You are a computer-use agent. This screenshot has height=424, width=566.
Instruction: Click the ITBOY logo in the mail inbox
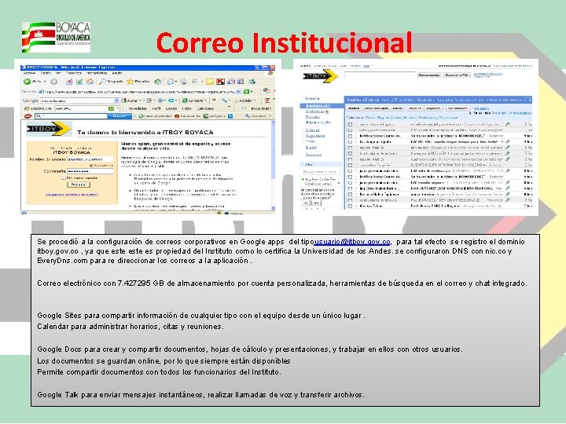pyautogui.click(x=320, y=76)
